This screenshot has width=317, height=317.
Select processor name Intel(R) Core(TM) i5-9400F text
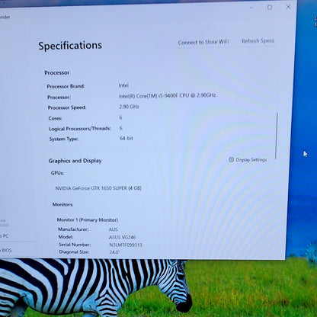tap(167, 95)
